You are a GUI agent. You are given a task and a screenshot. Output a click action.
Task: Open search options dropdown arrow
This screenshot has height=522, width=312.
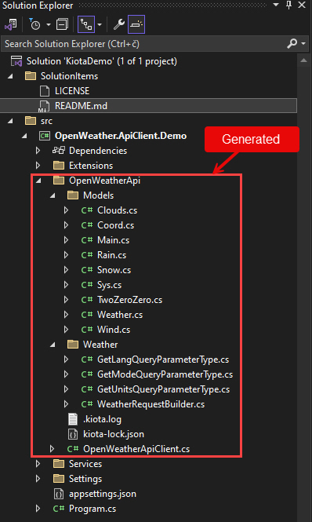pos(303,44)
